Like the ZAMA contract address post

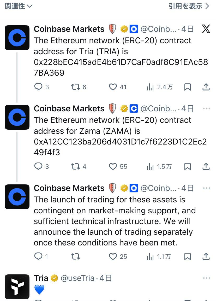click(113, 166)
